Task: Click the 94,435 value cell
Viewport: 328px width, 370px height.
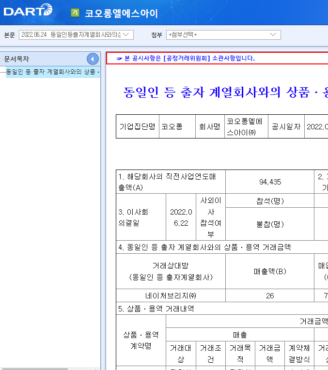Action: coord(270,182)
